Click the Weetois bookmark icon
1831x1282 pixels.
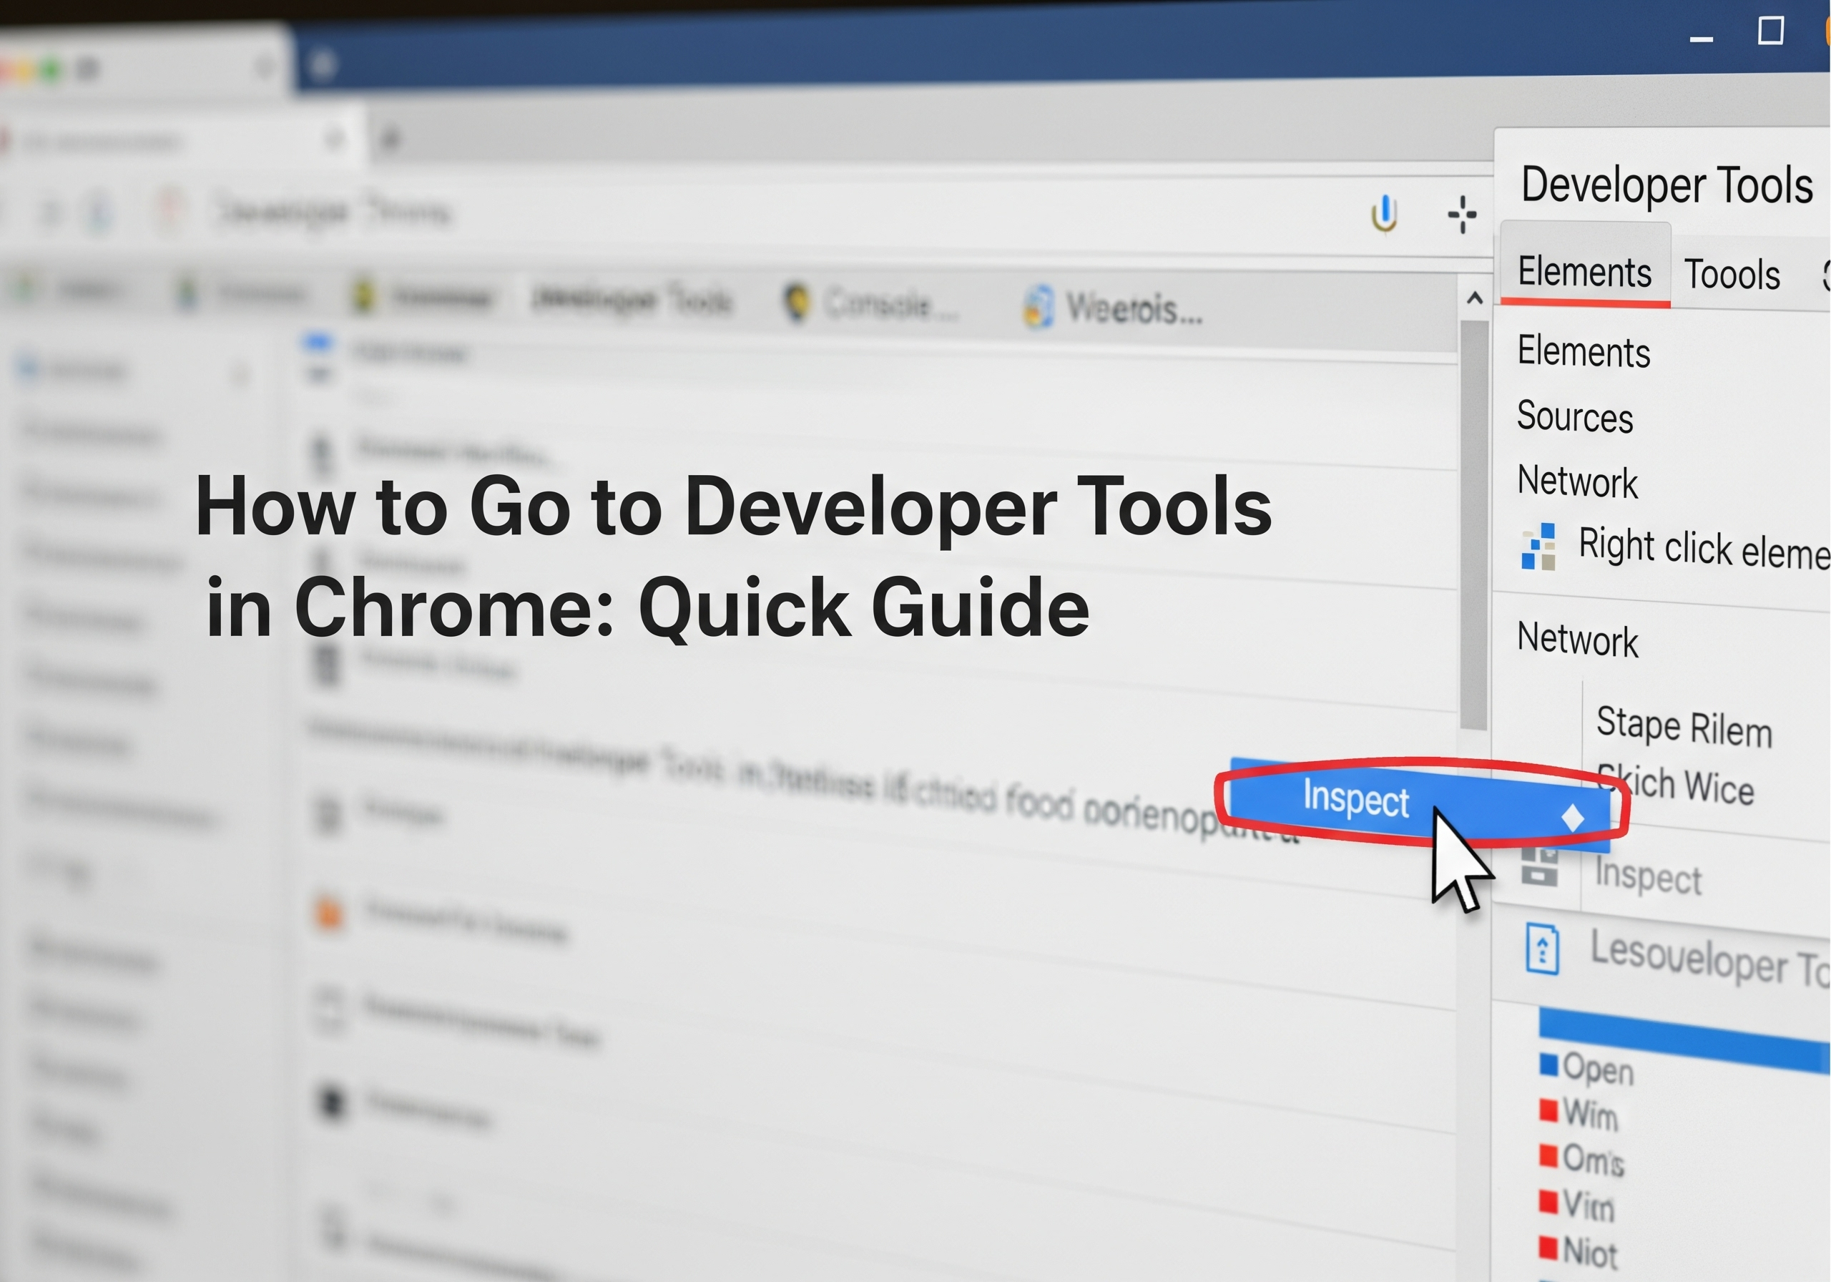click(x=1039, y=306)
